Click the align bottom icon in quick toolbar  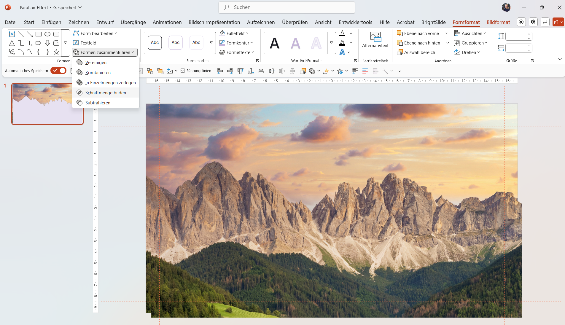pos(251,71)
